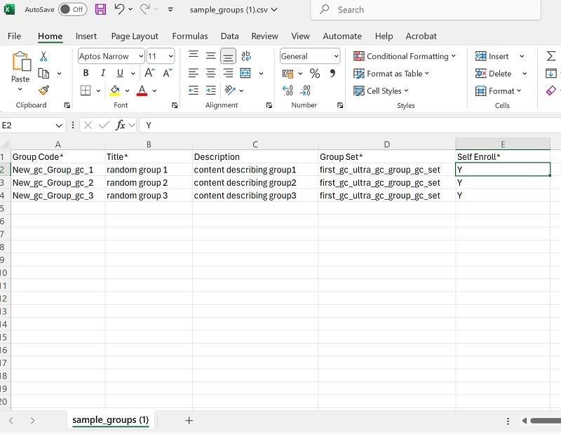Click the New Sheet plus button

(x=189, y=419)
